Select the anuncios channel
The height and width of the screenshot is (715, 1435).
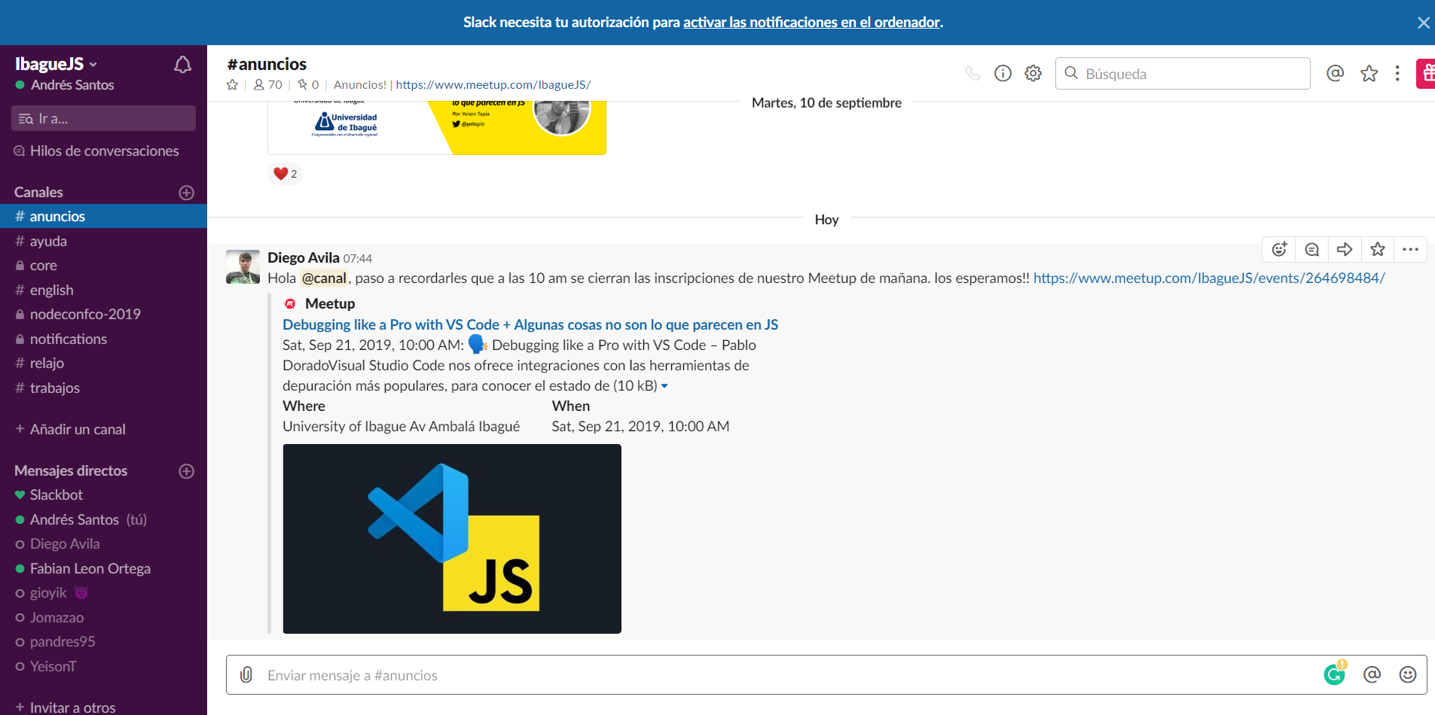point(103,216)
